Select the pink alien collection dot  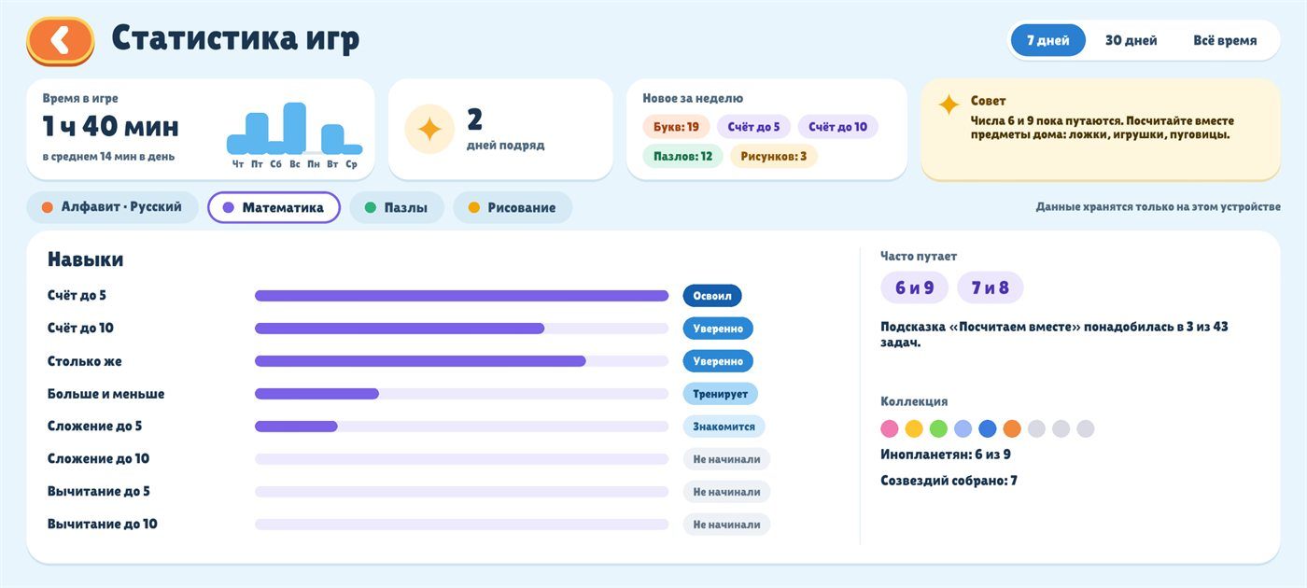point(890,428)
